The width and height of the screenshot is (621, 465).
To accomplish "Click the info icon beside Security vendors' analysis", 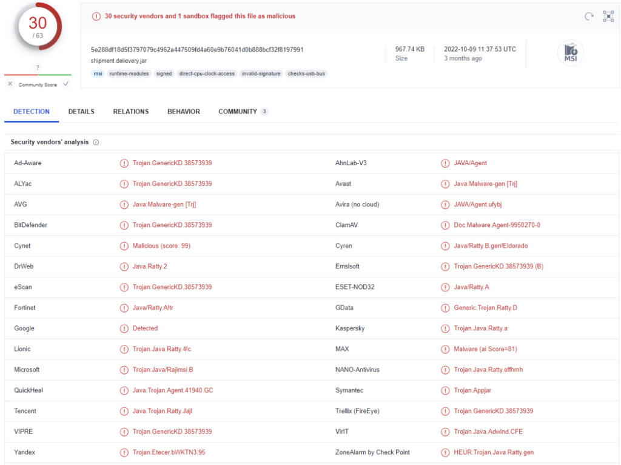I will [x=96, y=142].
